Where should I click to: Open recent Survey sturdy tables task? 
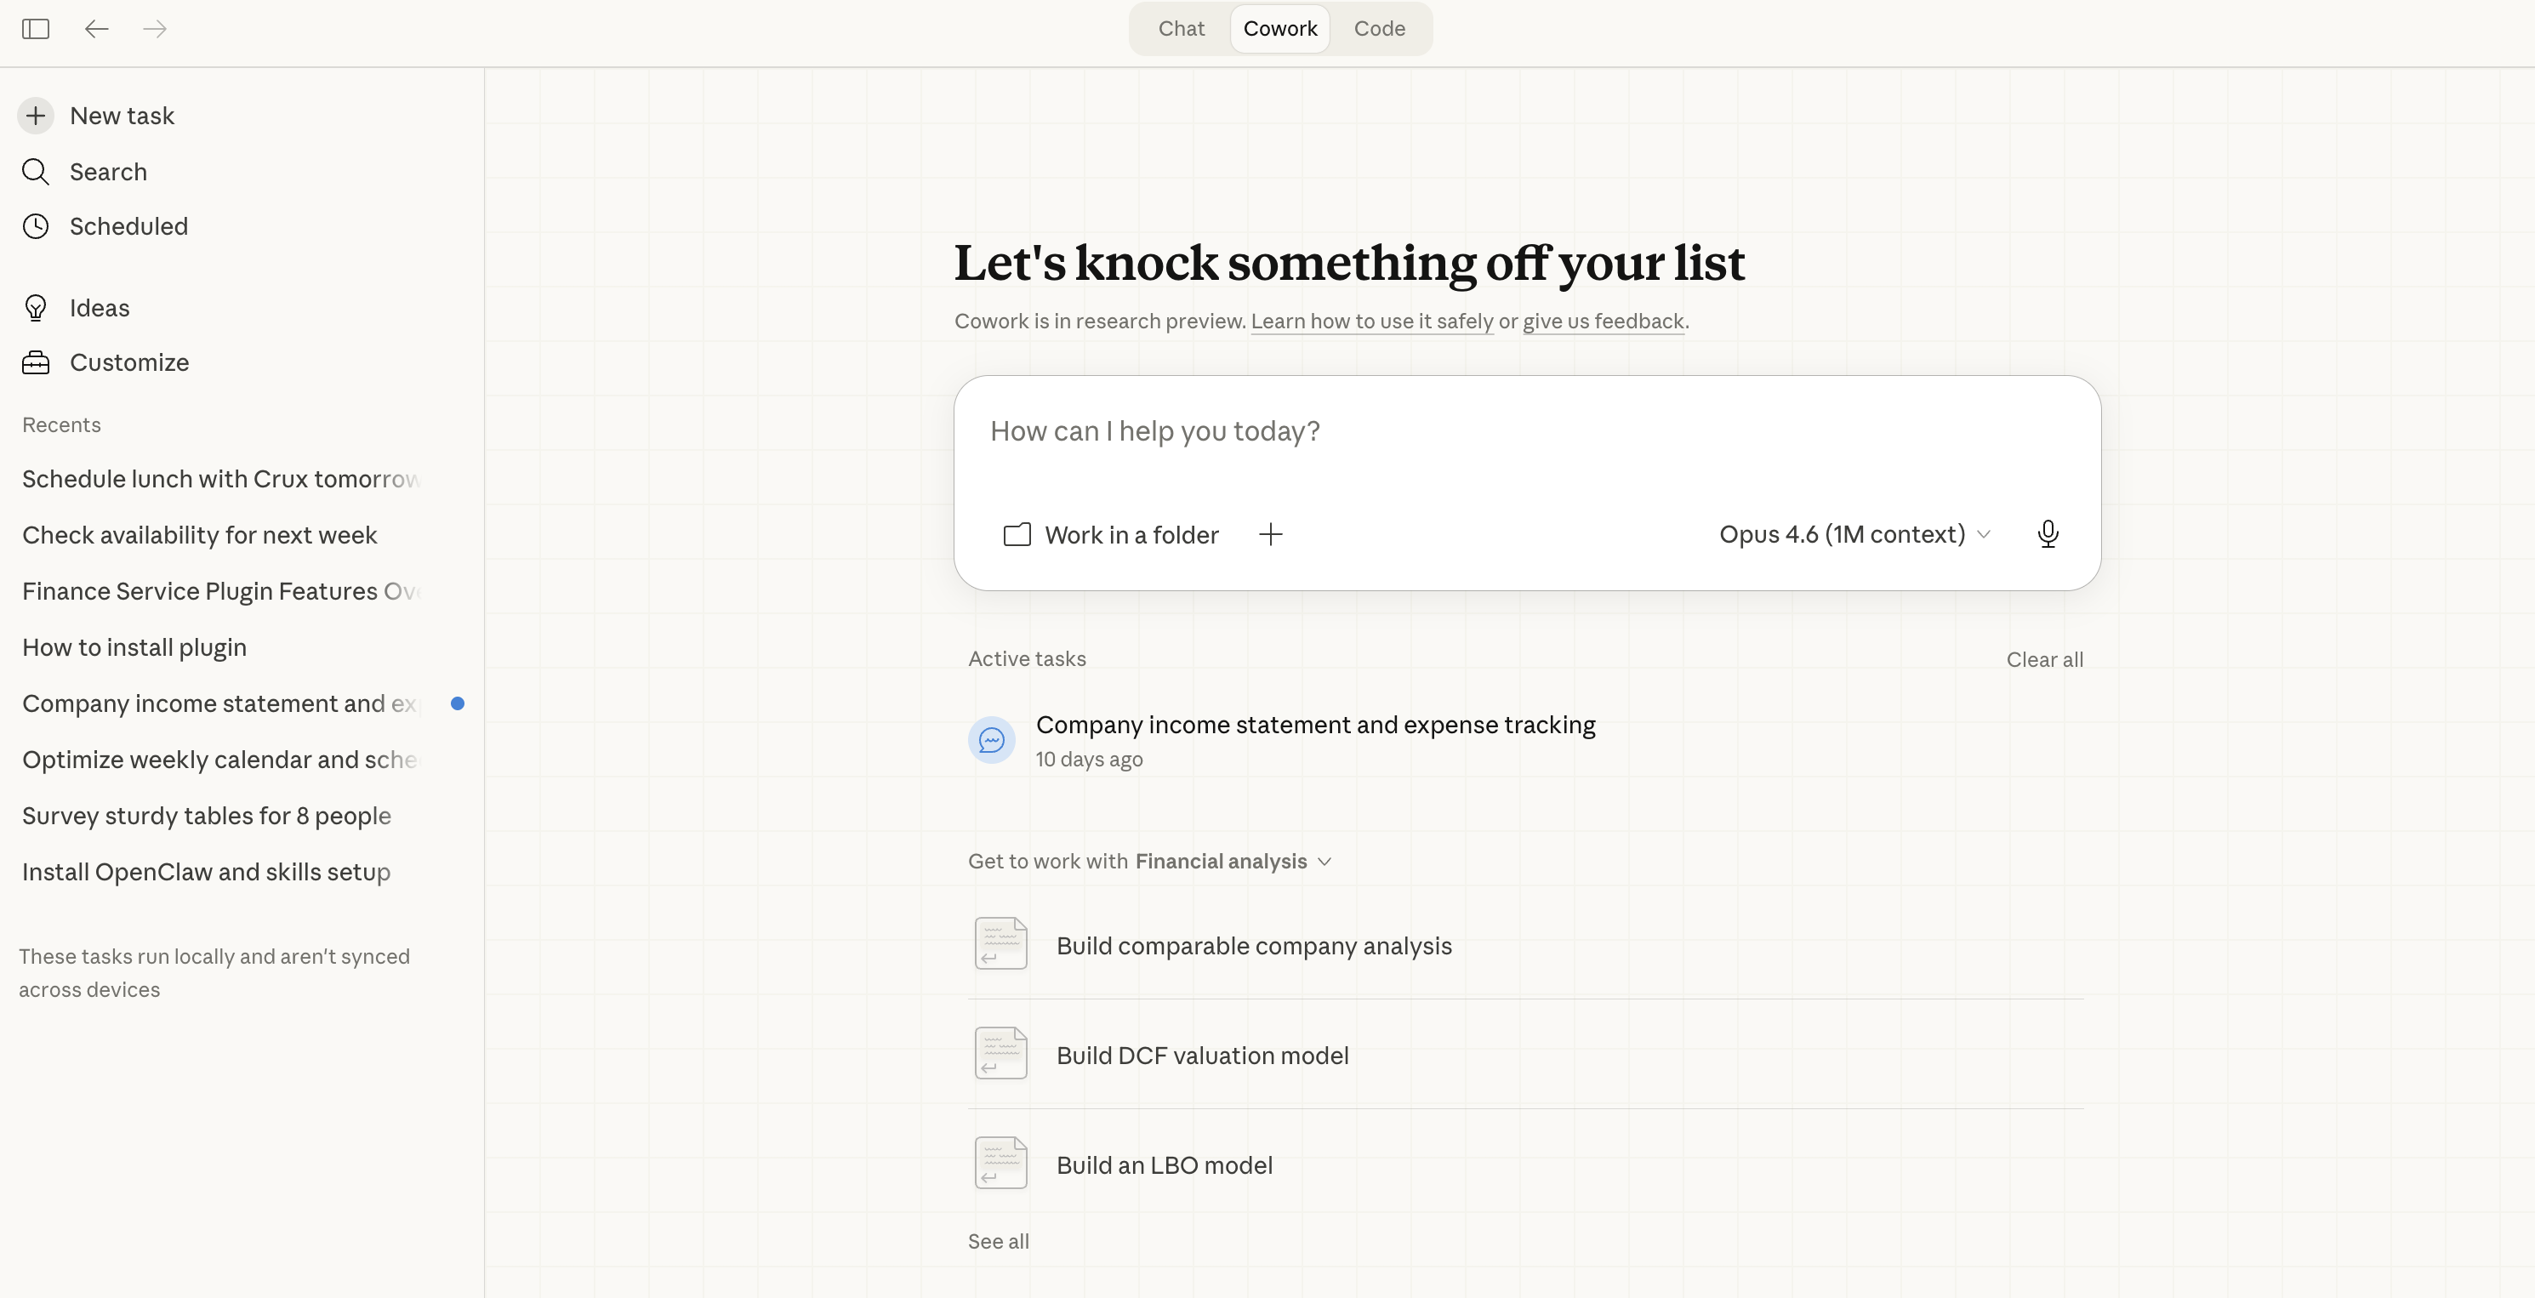pyautogui.click(x=207, y=816)
